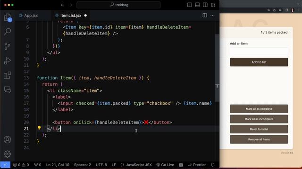The width and height of the screenshot is (302, 169).
Task: Click the browser zoom magnifier icon
Action: (268, 10)
